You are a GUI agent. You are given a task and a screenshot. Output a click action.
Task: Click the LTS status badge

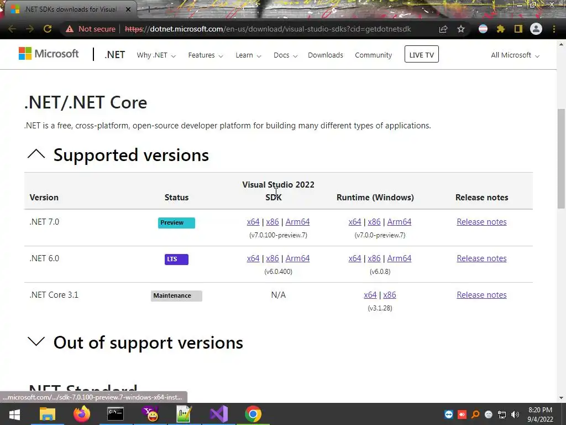tap(176, 260)
